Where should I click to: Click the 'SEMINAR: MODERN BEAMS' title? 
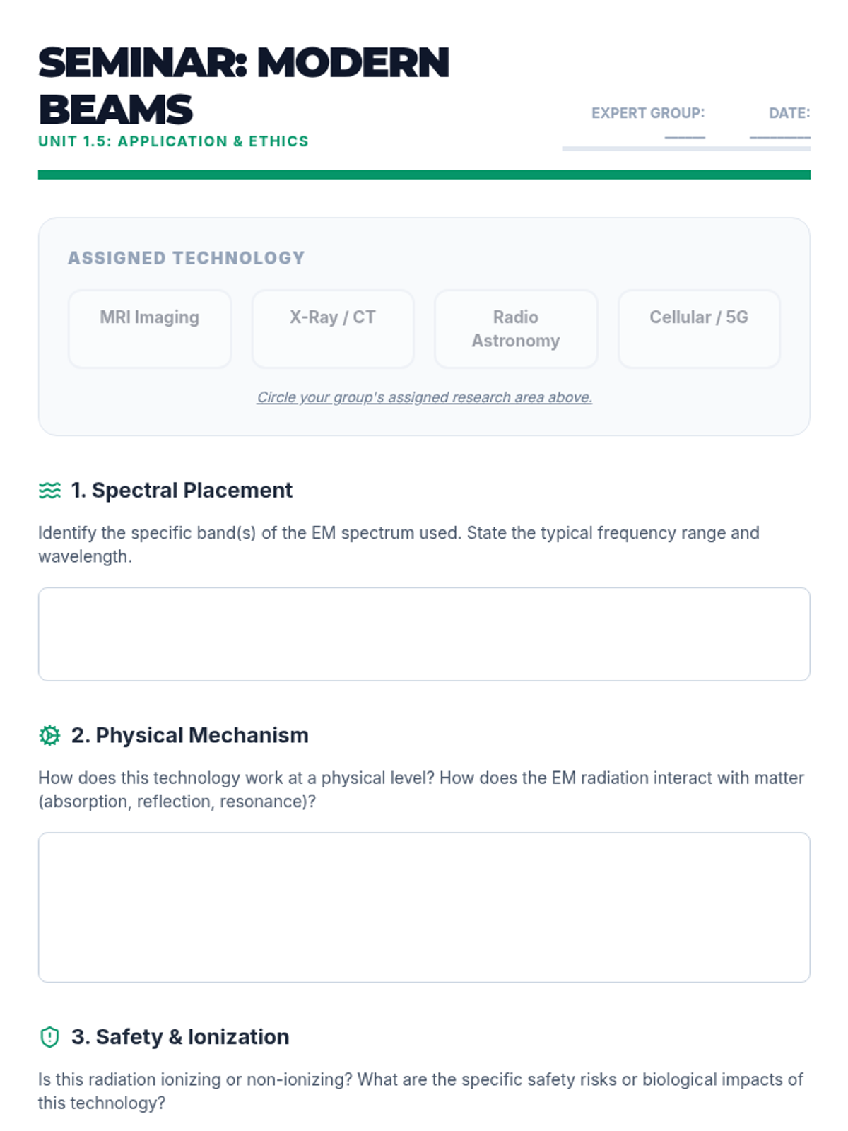point(243,86)
